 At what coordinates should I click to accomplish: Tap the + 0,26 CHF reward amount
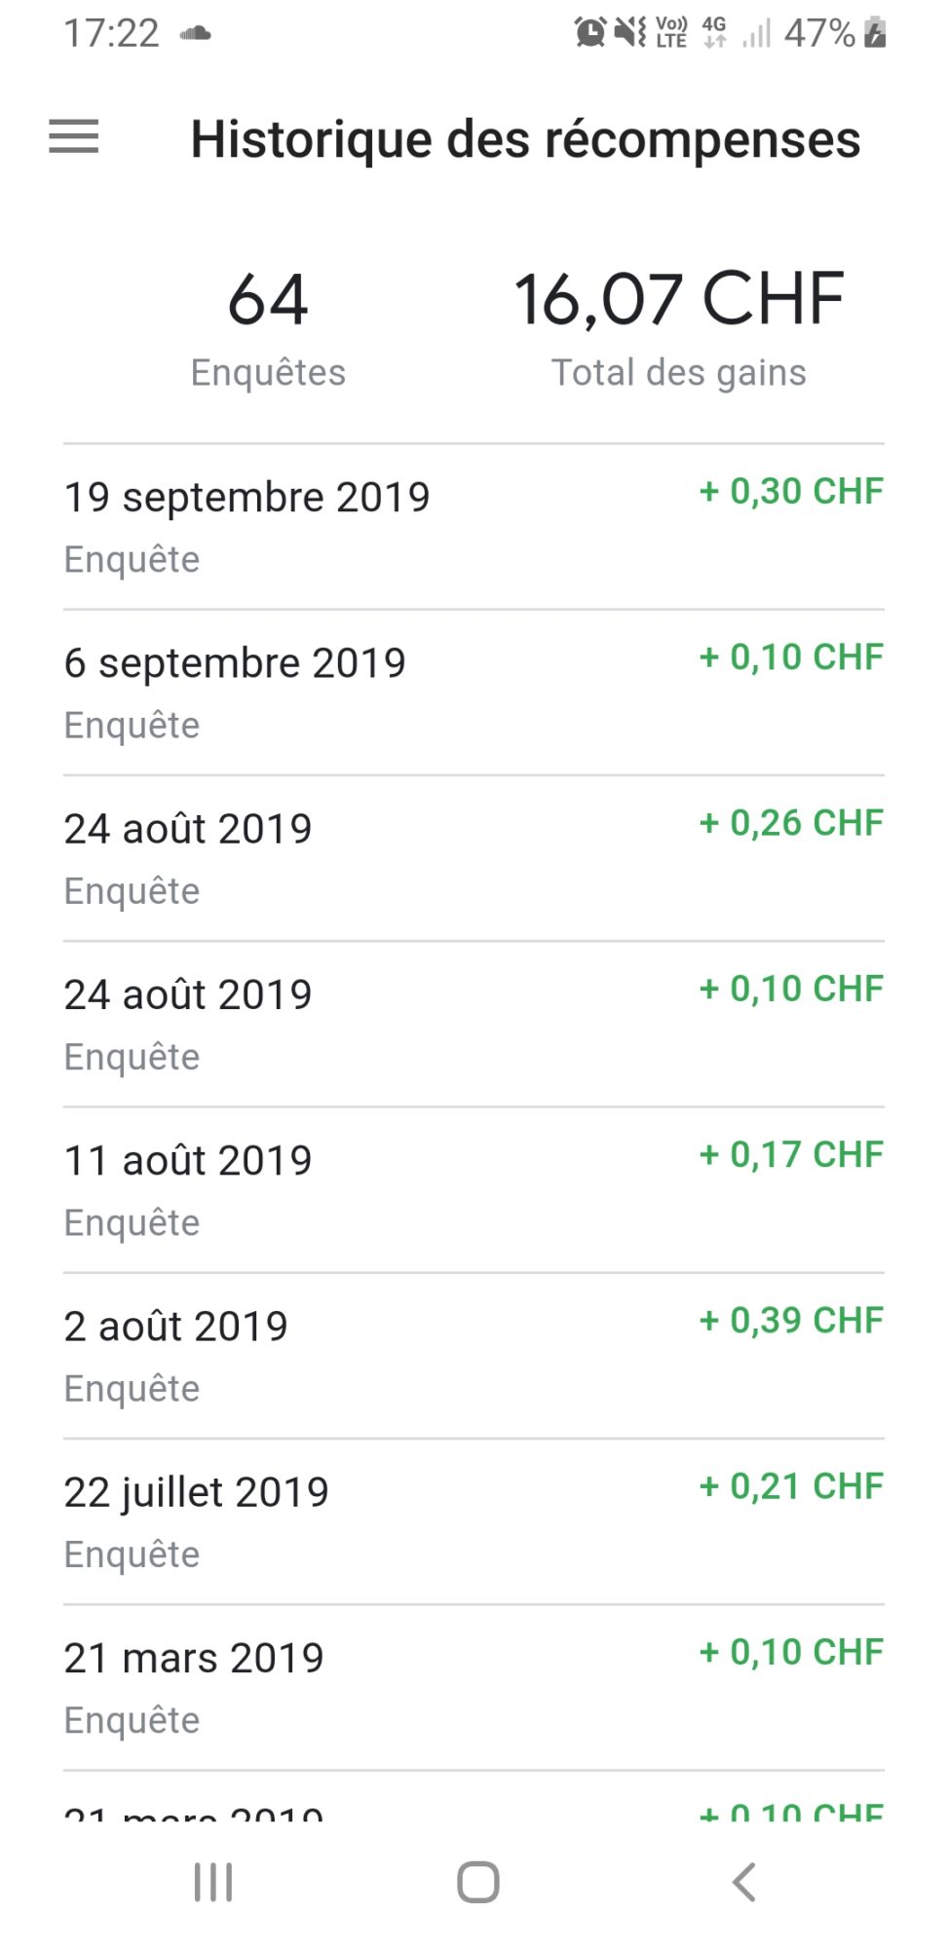click(x=791, y=823)
